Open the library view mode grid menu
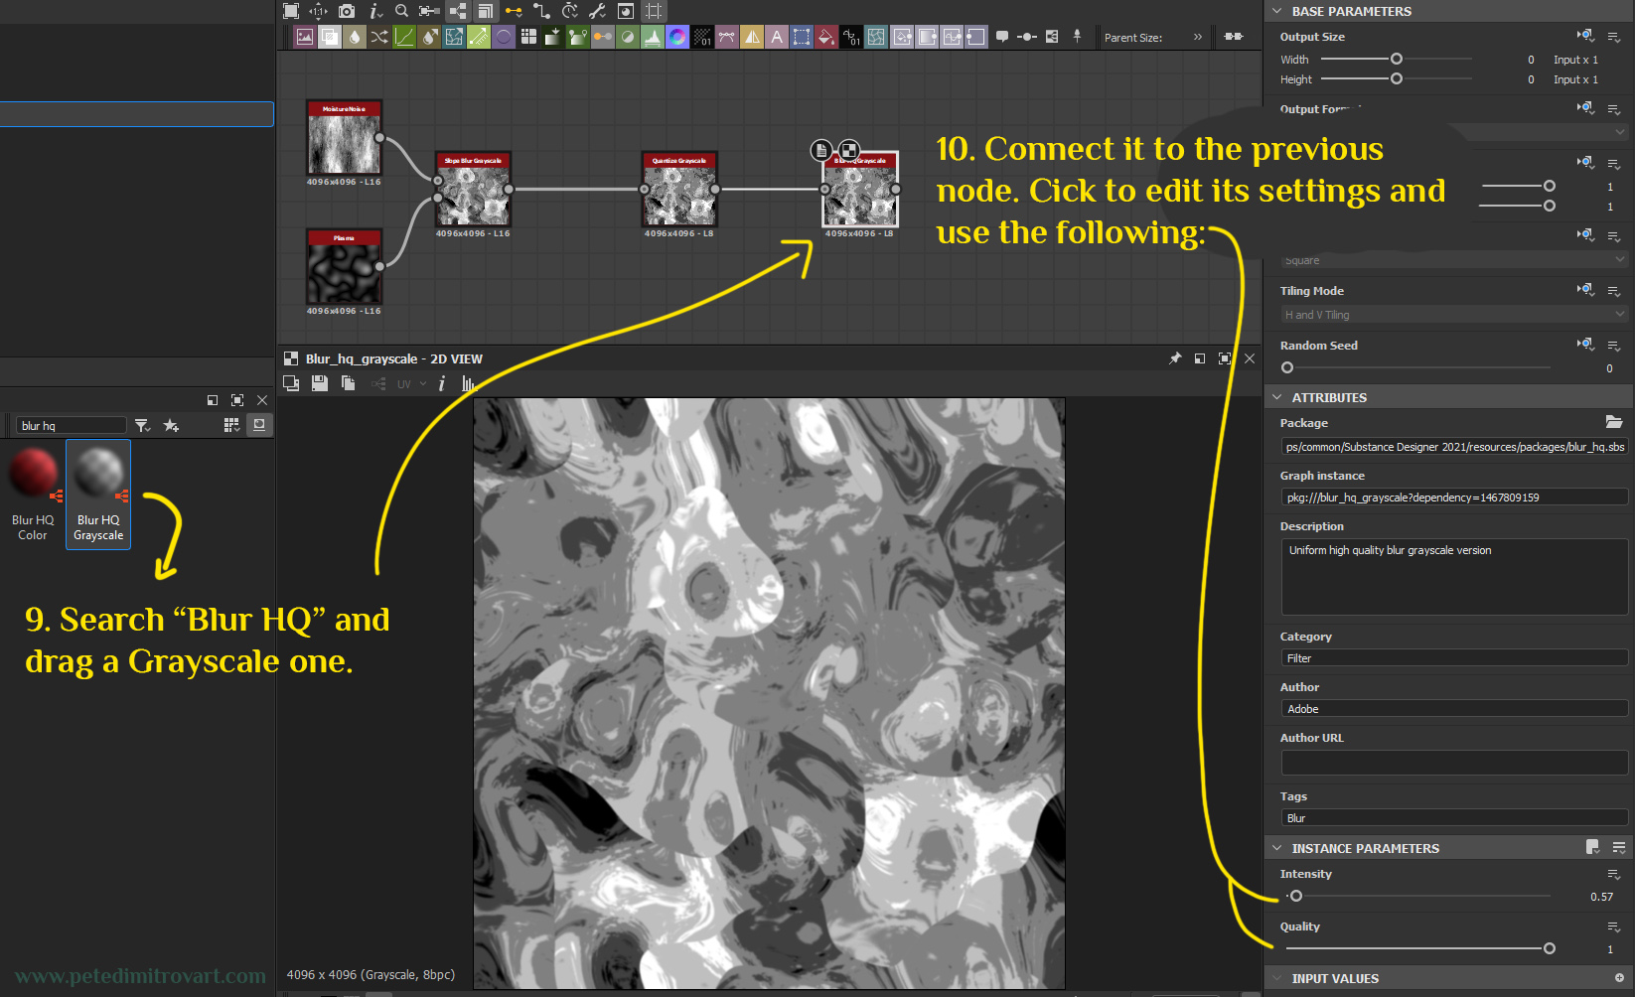This screenshot has height=997, width=1635. [231, 425]
